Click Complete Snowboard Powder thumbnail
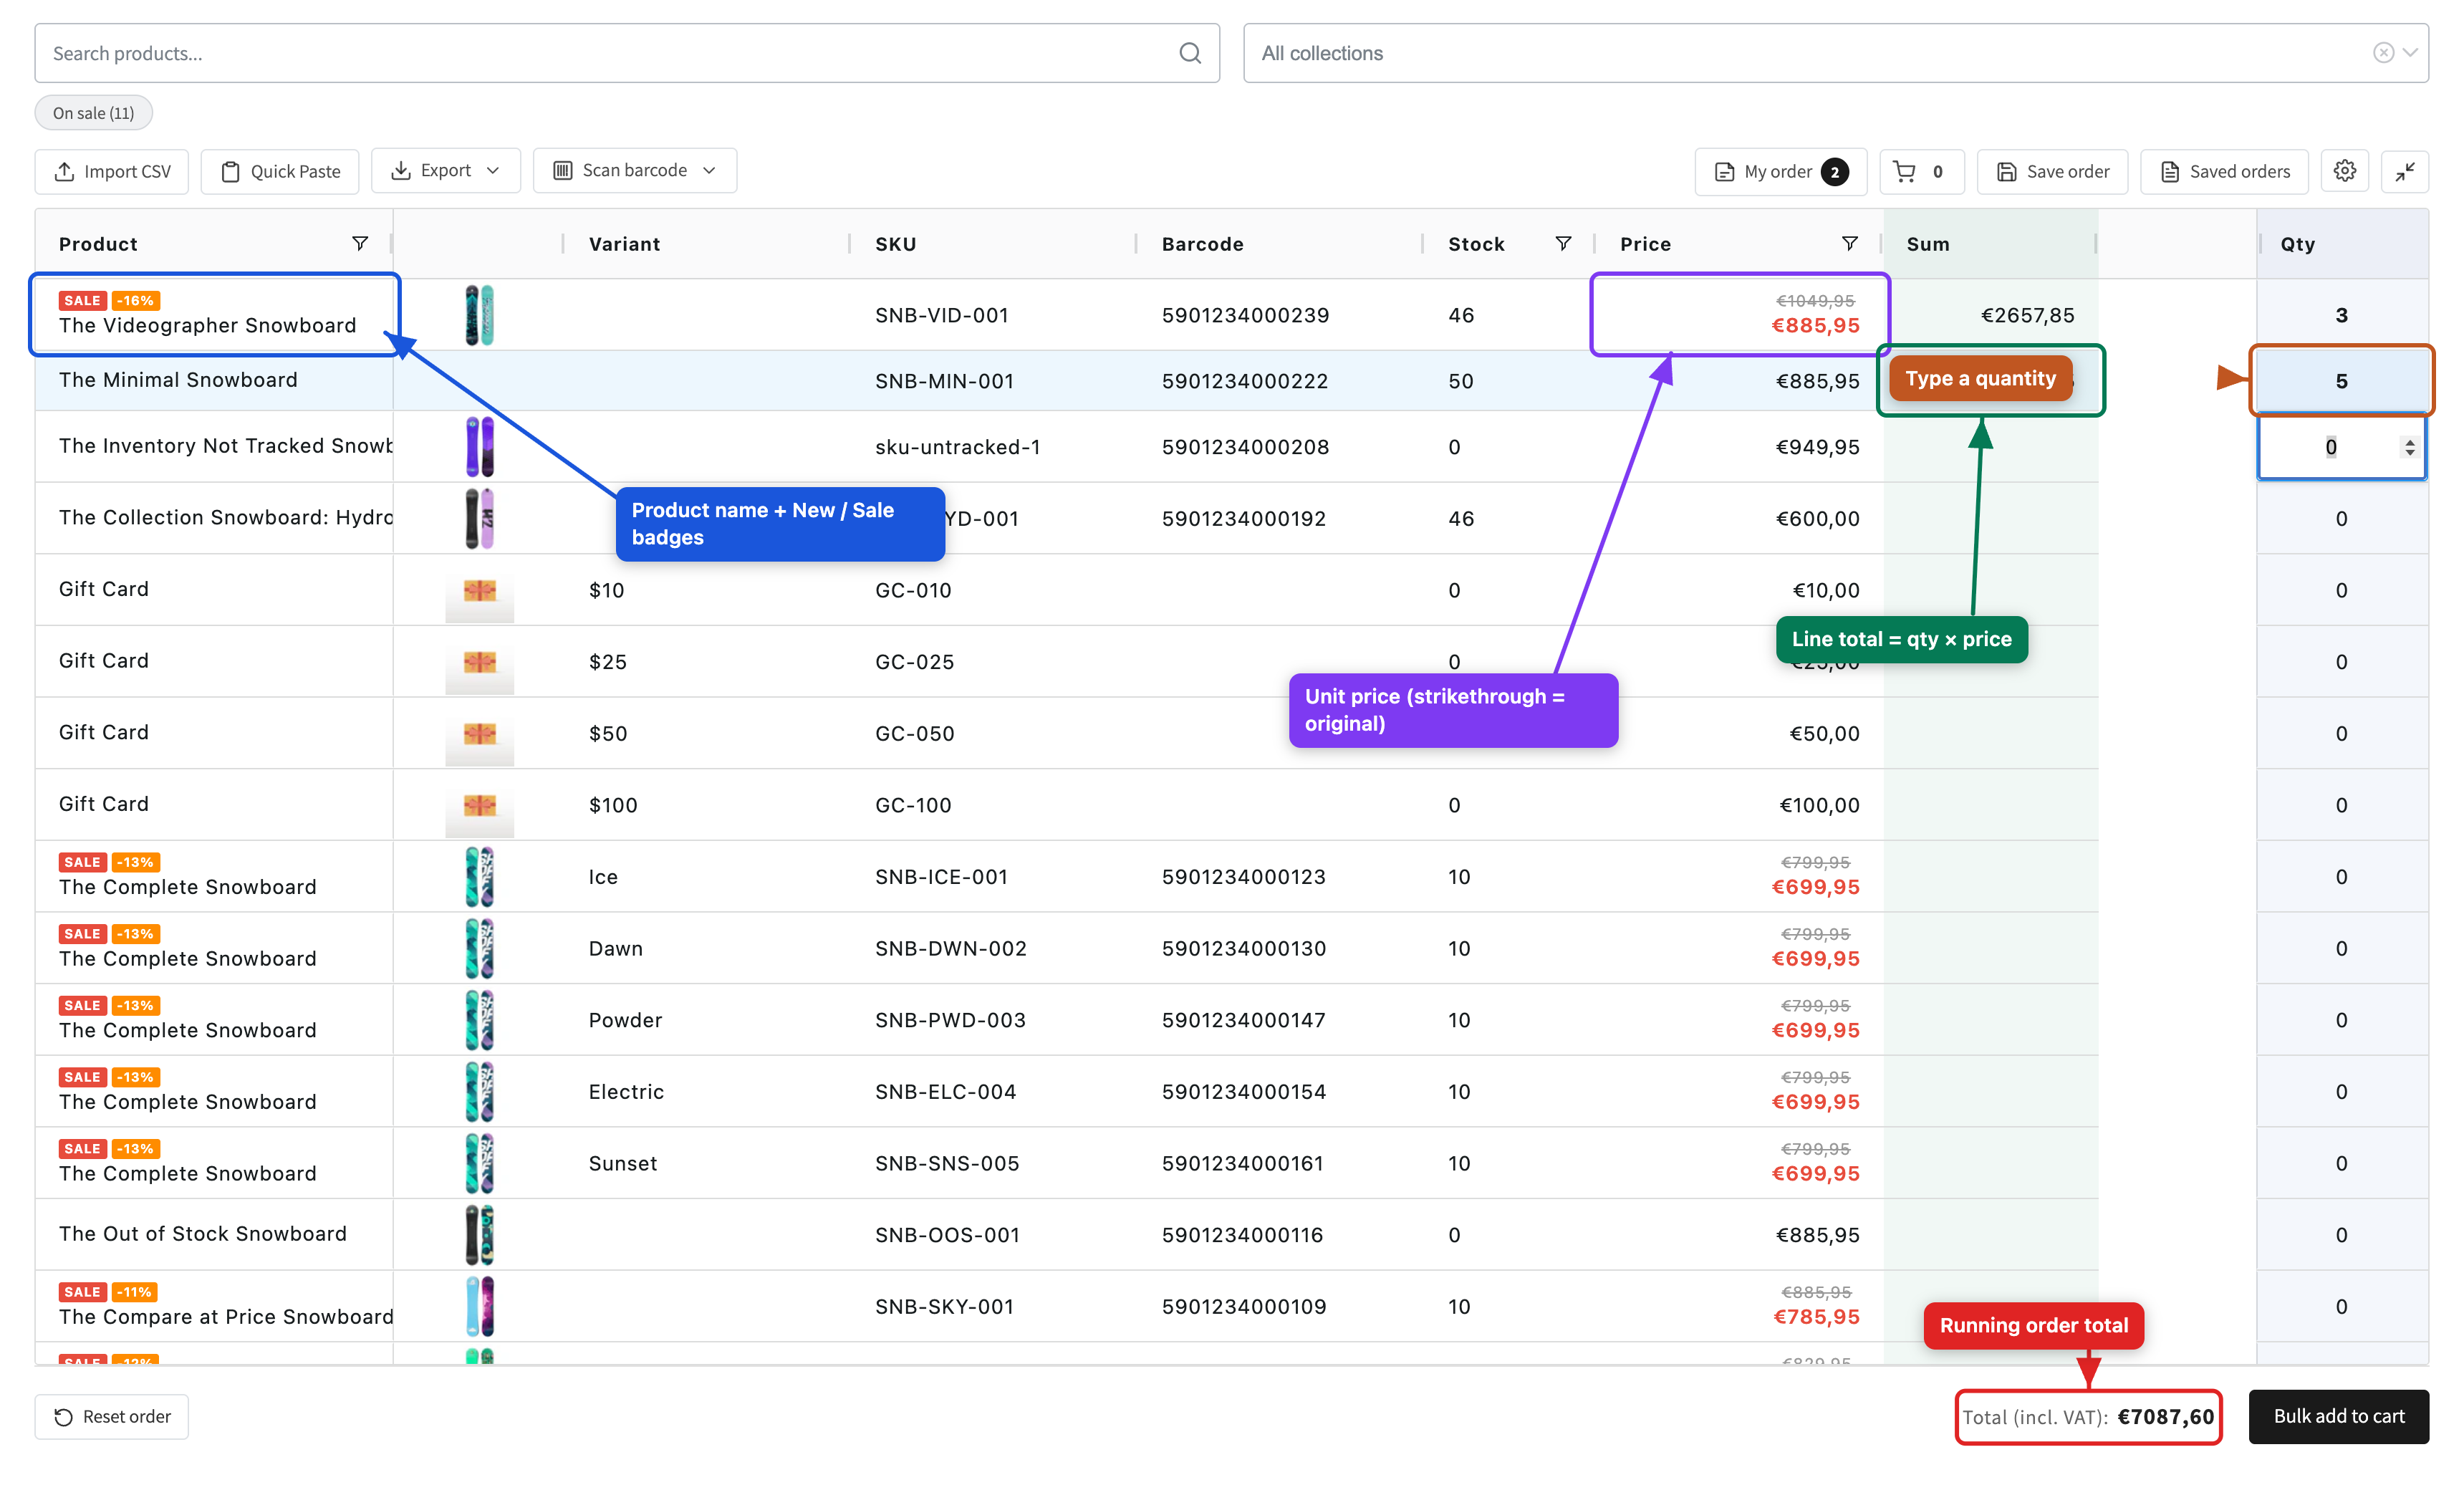Screen dimensions: 2464x1490 479,1020
